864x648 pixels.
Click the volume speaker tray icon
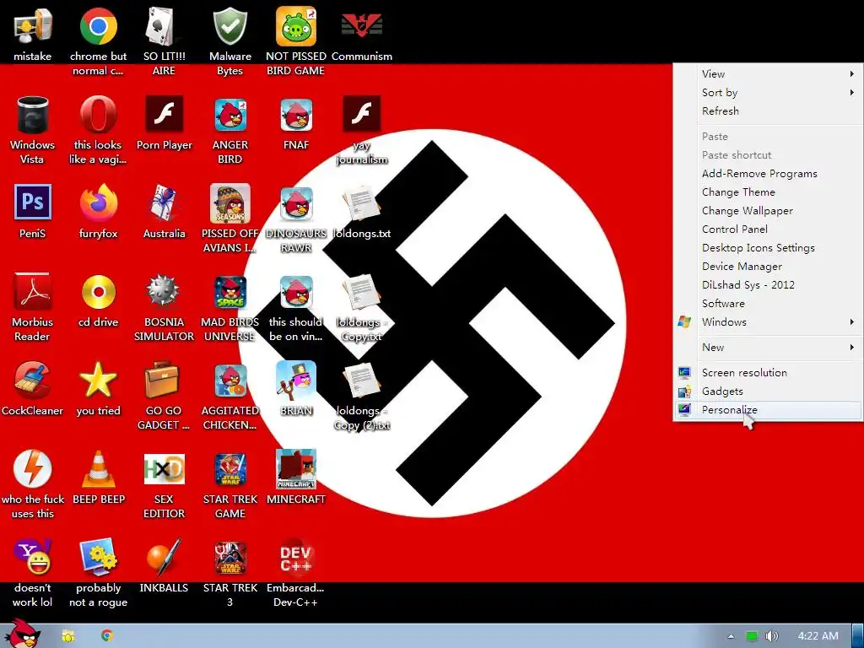pos(771,636)
